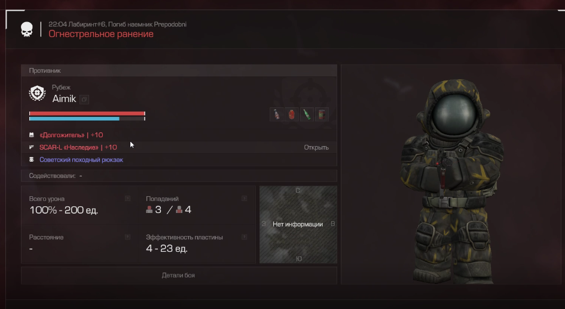Copy the nickname Aimik with copy icon
Screen dimensions: 565x309
click(x=84, y=99)
